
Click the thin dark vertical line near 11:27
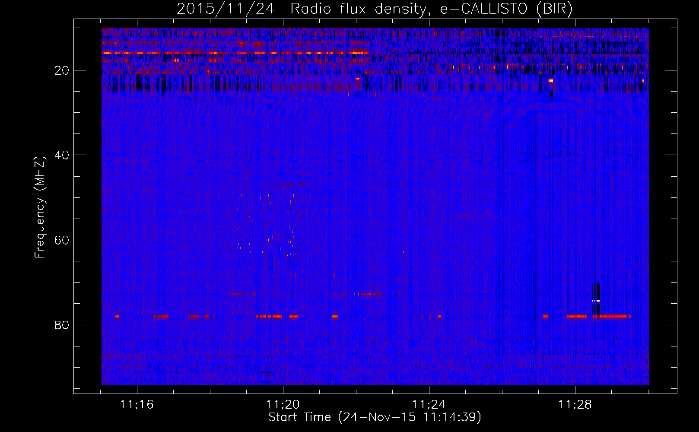535,216
